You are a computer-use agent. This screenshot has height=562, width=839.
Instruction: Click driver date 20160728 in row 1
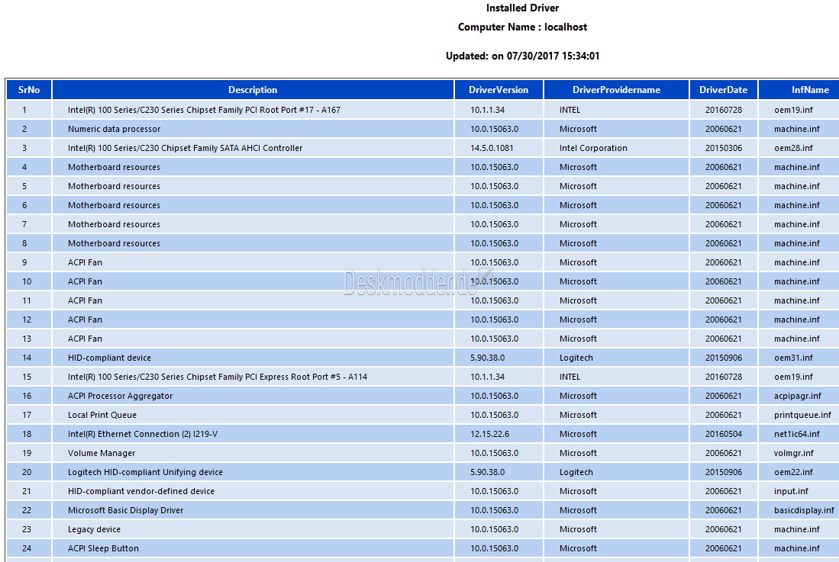(x=724, y=110)
